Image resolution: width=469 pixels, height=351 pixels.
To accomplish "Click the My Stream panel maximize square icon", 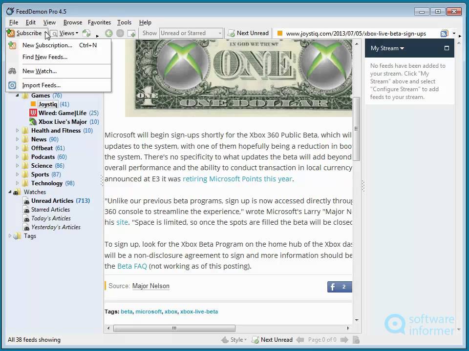I will tap(447, 48).
